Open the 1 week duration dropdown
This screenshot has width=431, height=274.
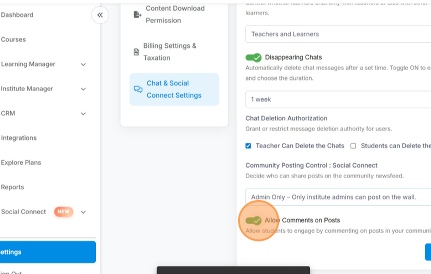(x=338, y=99)
